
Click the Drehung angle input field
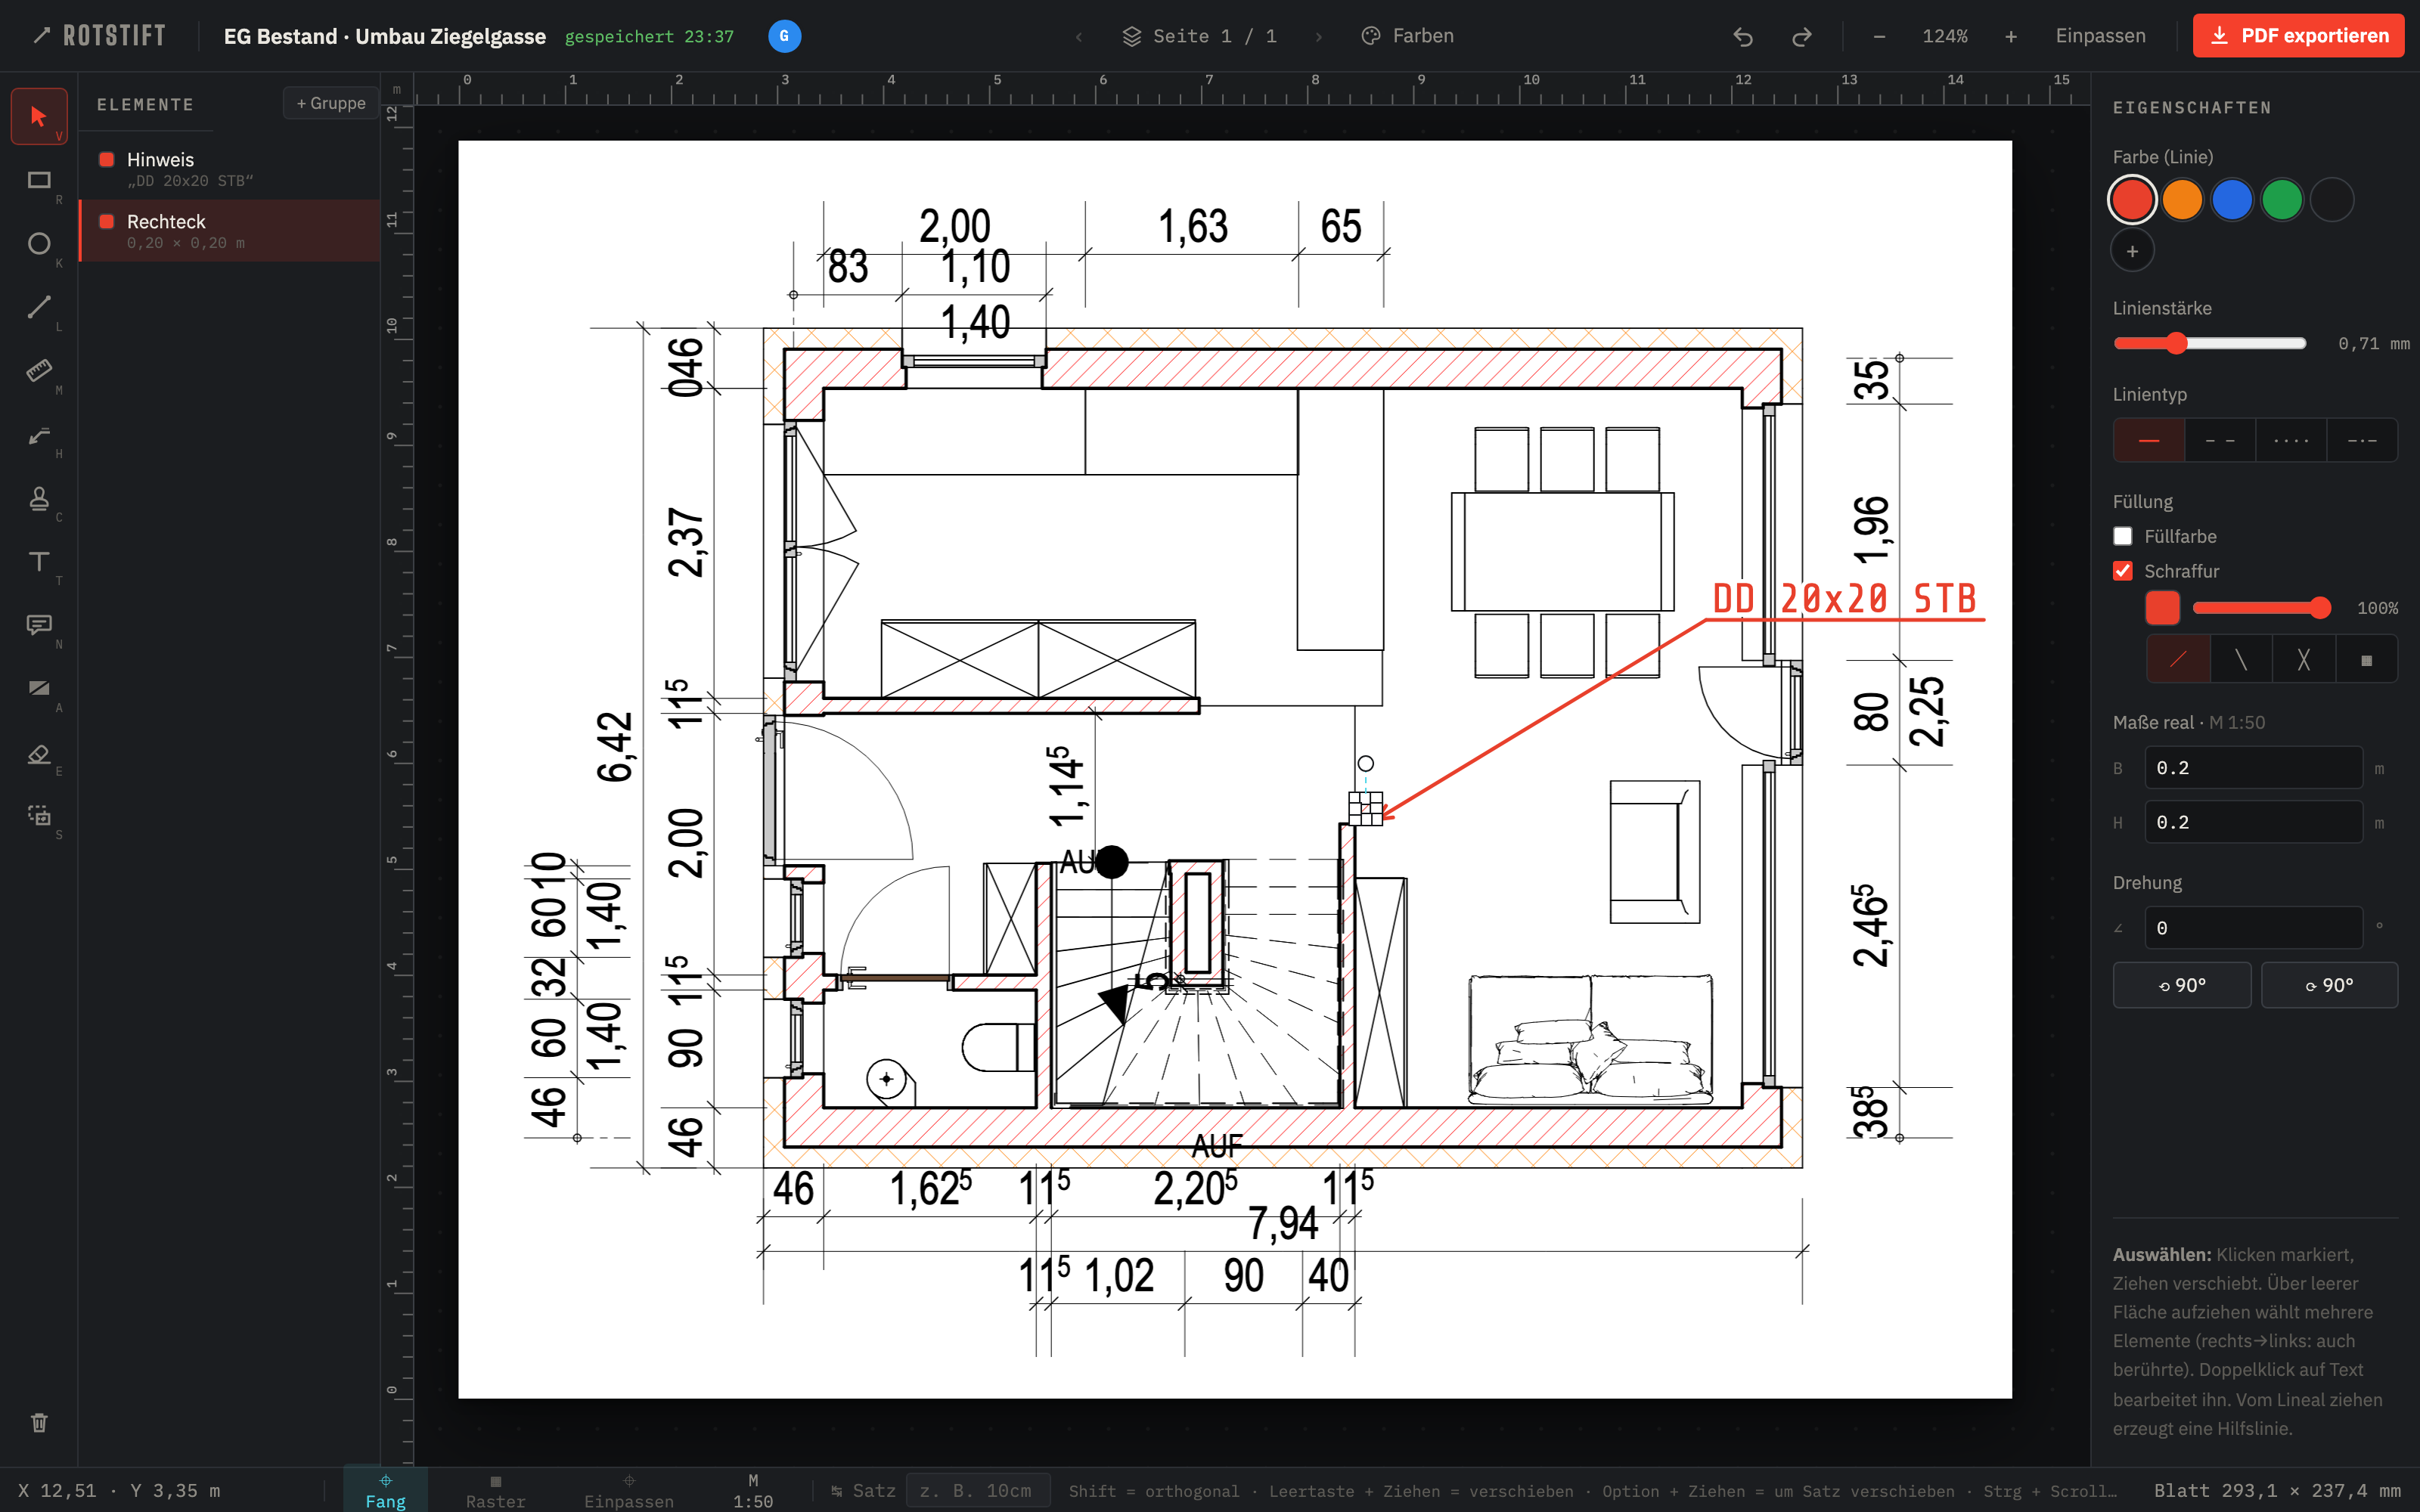2253,928
